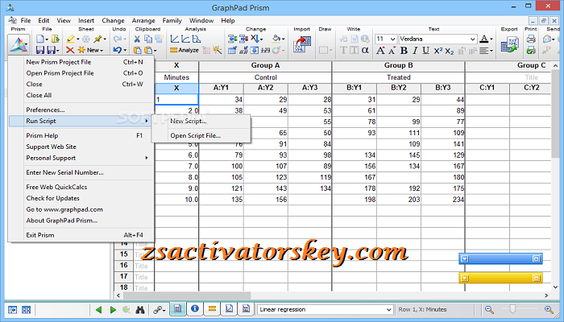This screenshot has height=322, width=564.
Task: Click the Enlarge font size icon
Action: (380, 50)
